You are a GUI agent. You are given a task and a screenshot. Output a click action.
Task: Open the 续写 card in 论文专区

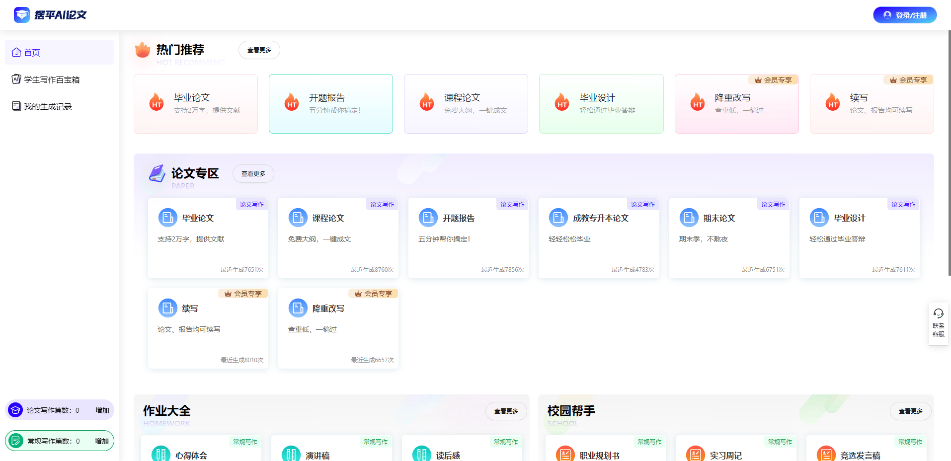click(x=208, y=328)
